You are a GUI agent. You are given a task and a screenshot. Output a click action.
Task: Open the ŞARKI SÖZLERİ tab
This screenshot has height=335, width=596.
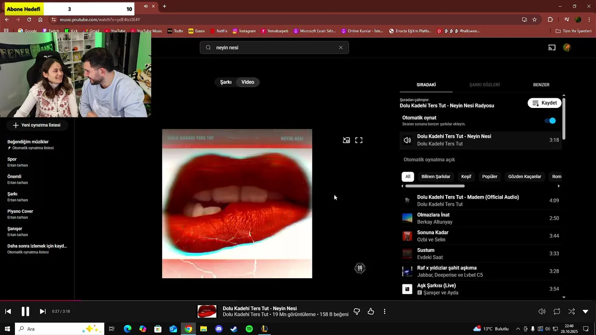(x=484, y=85)
